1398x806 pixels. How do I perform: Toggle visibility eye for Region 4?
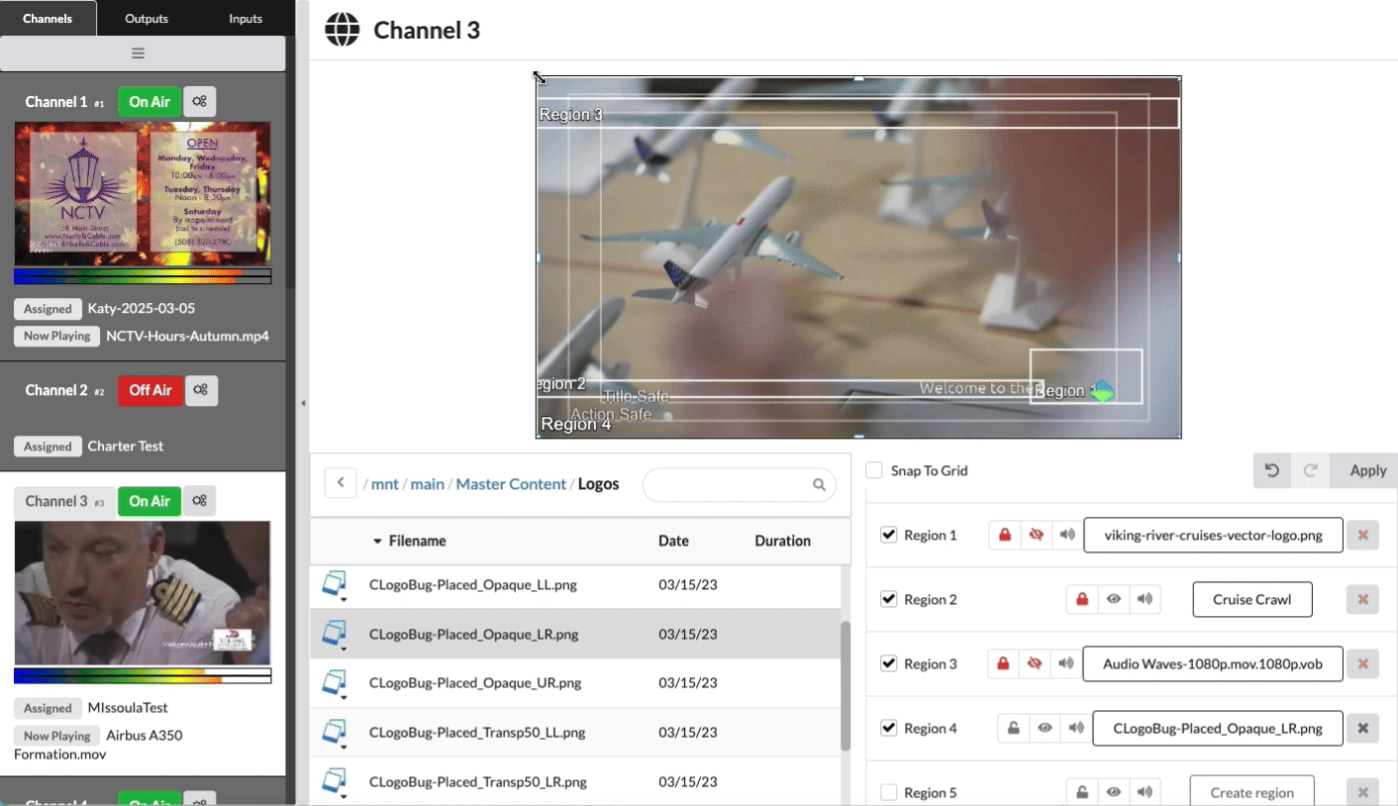[x=1045, y=729]
